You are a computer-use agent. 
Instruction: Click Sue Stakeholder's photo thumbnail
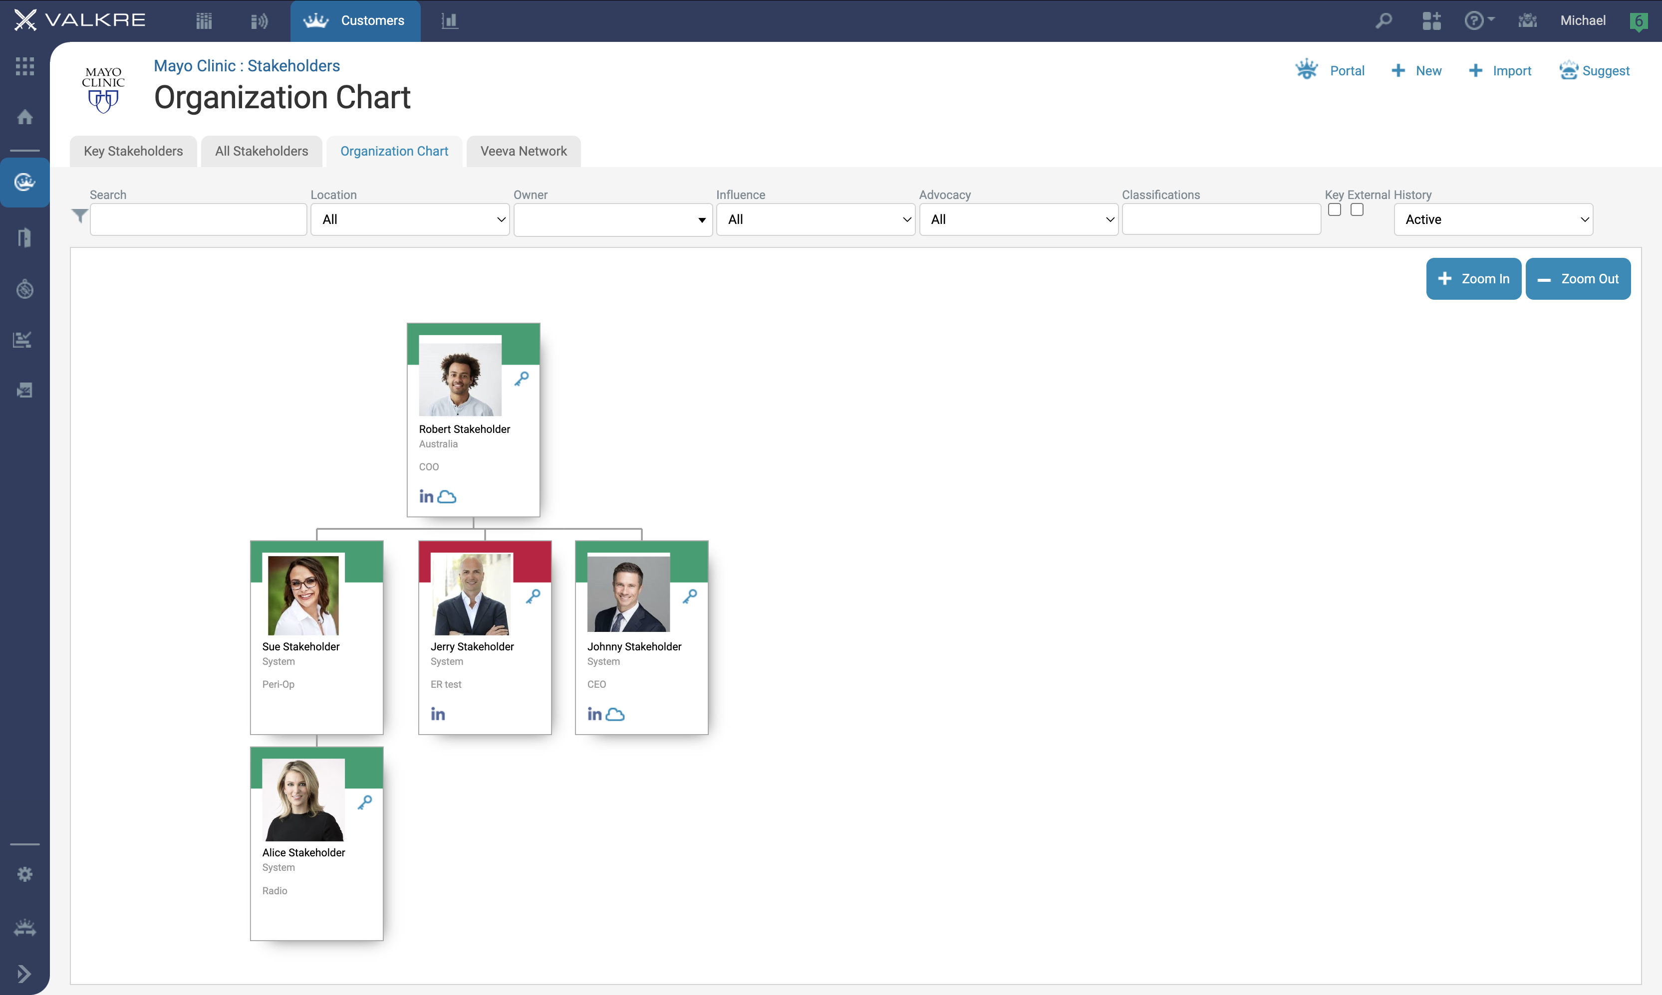click(x=303, y=595)
